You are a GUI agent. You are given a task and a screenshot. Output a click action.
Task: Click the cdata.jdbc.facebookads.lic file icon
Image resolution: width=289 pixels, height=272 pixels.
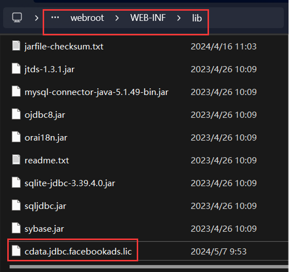pyautogui.click(x=16, y=251)
